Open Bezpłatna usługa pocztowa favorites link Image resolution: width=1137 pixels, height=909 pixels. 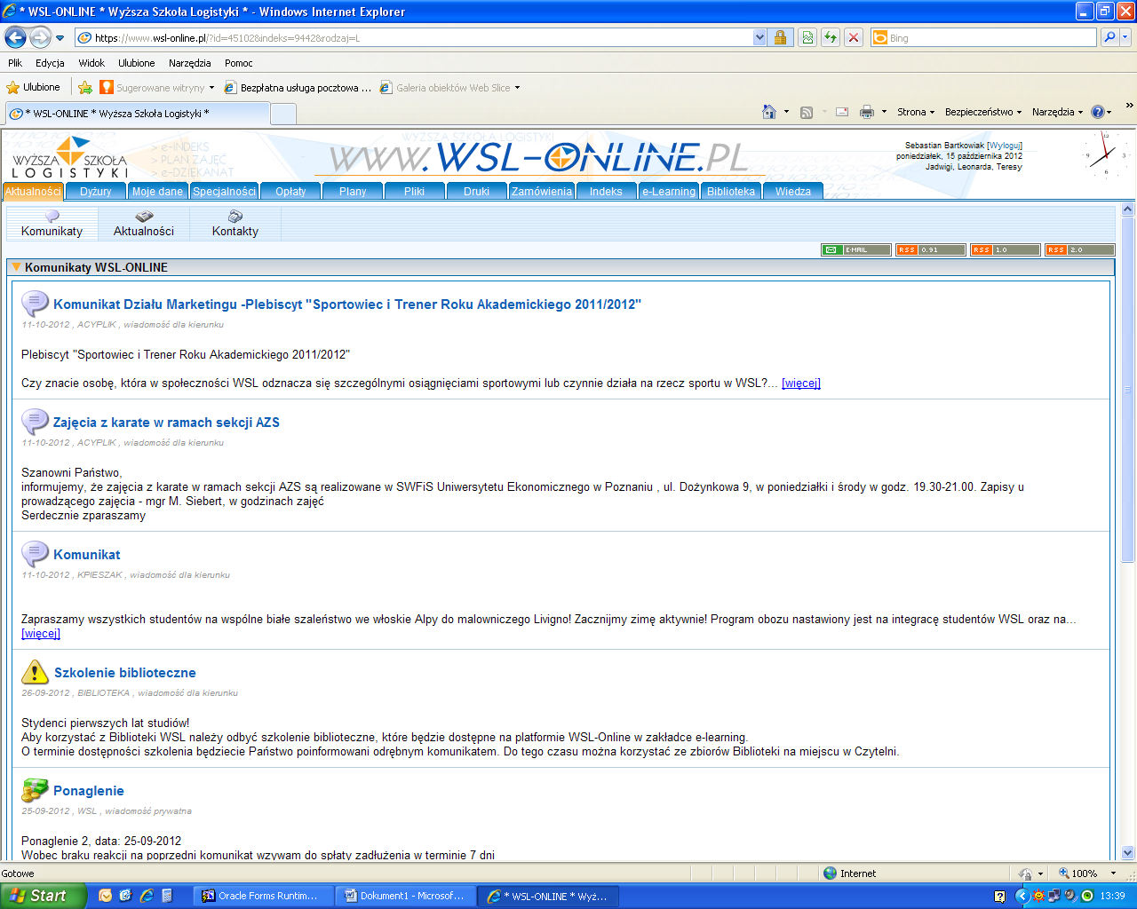tap(298, 88)
